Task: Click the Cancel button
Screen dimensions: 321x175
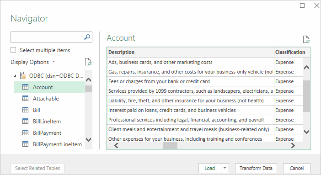Action: [x=297, y=168]
